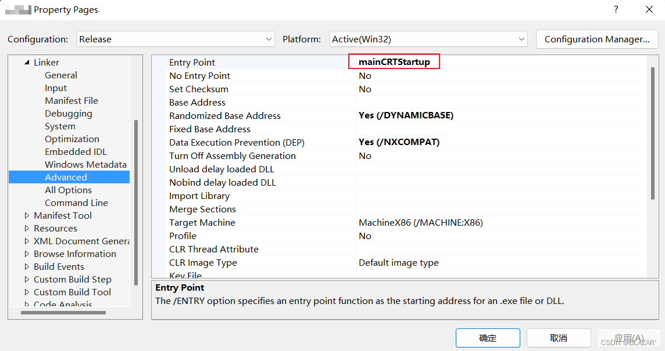Image resolution: width=665 pixels, height=351 pixels.
Task: Open the Configuration dropdown showing Release
Action: pos(176,39)
